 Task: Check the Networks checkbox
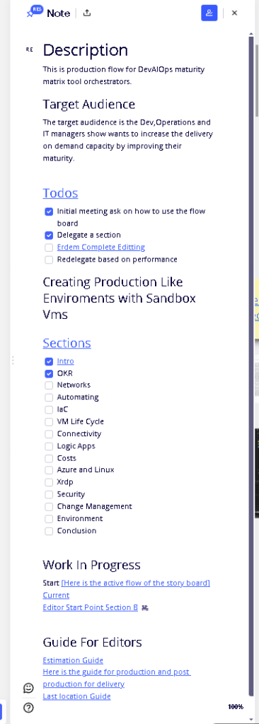tap(49, 385)
